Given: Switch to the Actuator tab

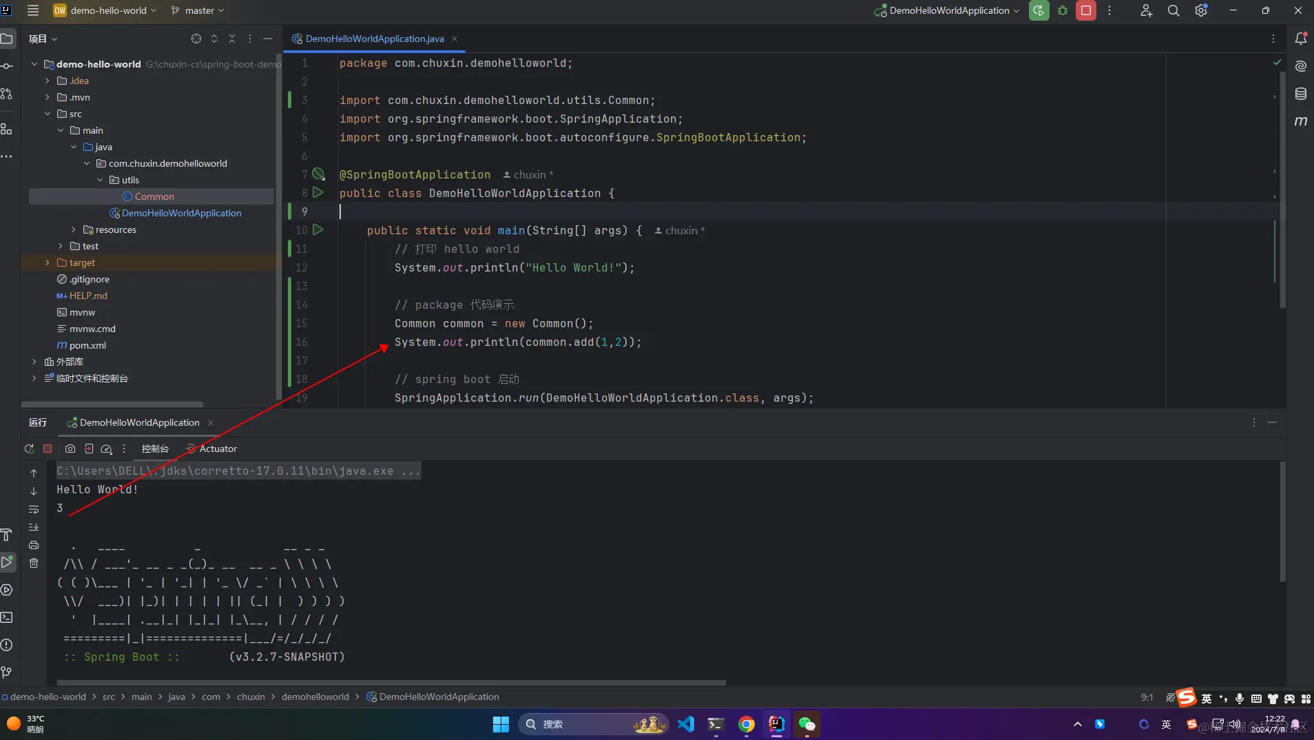Looking at the screenshot, I should (211, 449).
